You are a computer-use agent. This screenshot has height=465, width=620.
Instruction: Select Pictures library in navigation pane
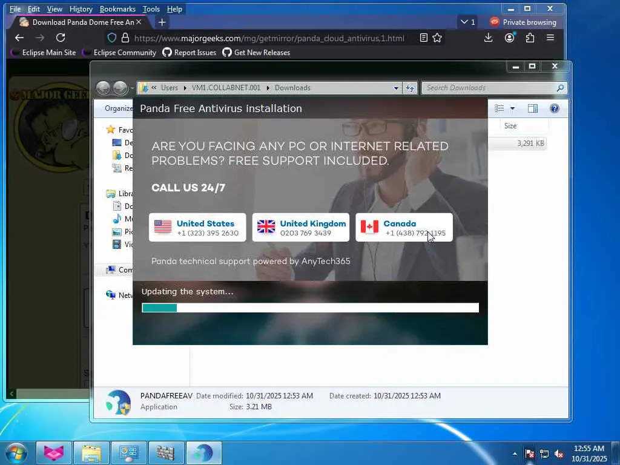[x=123, y=231]
